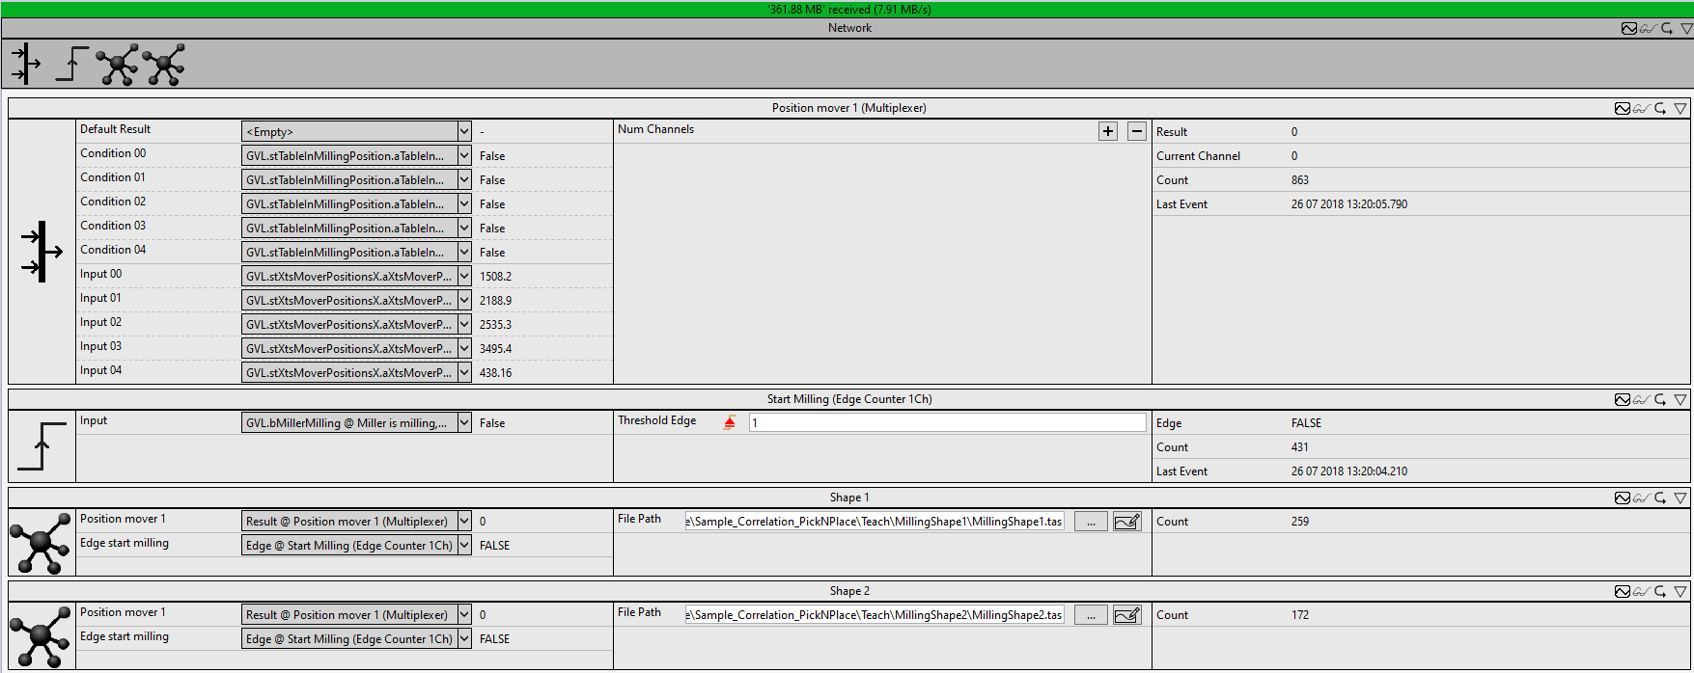This screenshot has height=673, width=1694.
Task: Add a channel with plus button
Action: point(1108,131)
